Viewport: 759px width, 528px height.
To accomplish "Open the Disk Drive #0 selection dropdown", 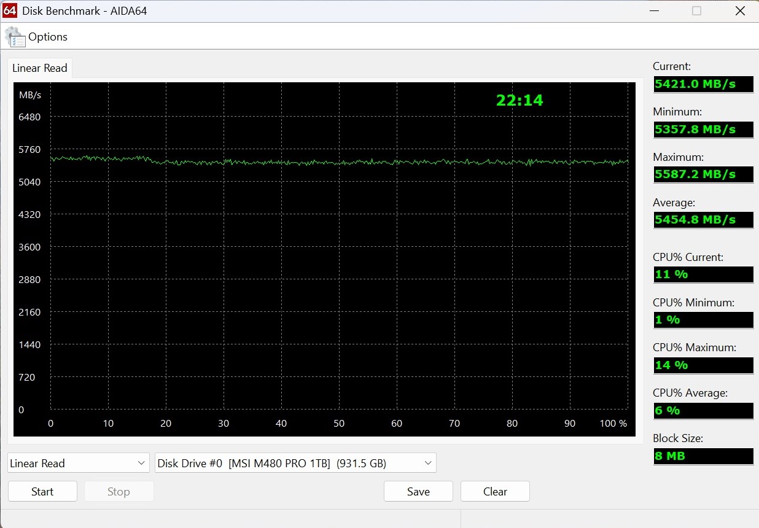I will [295, 463].
